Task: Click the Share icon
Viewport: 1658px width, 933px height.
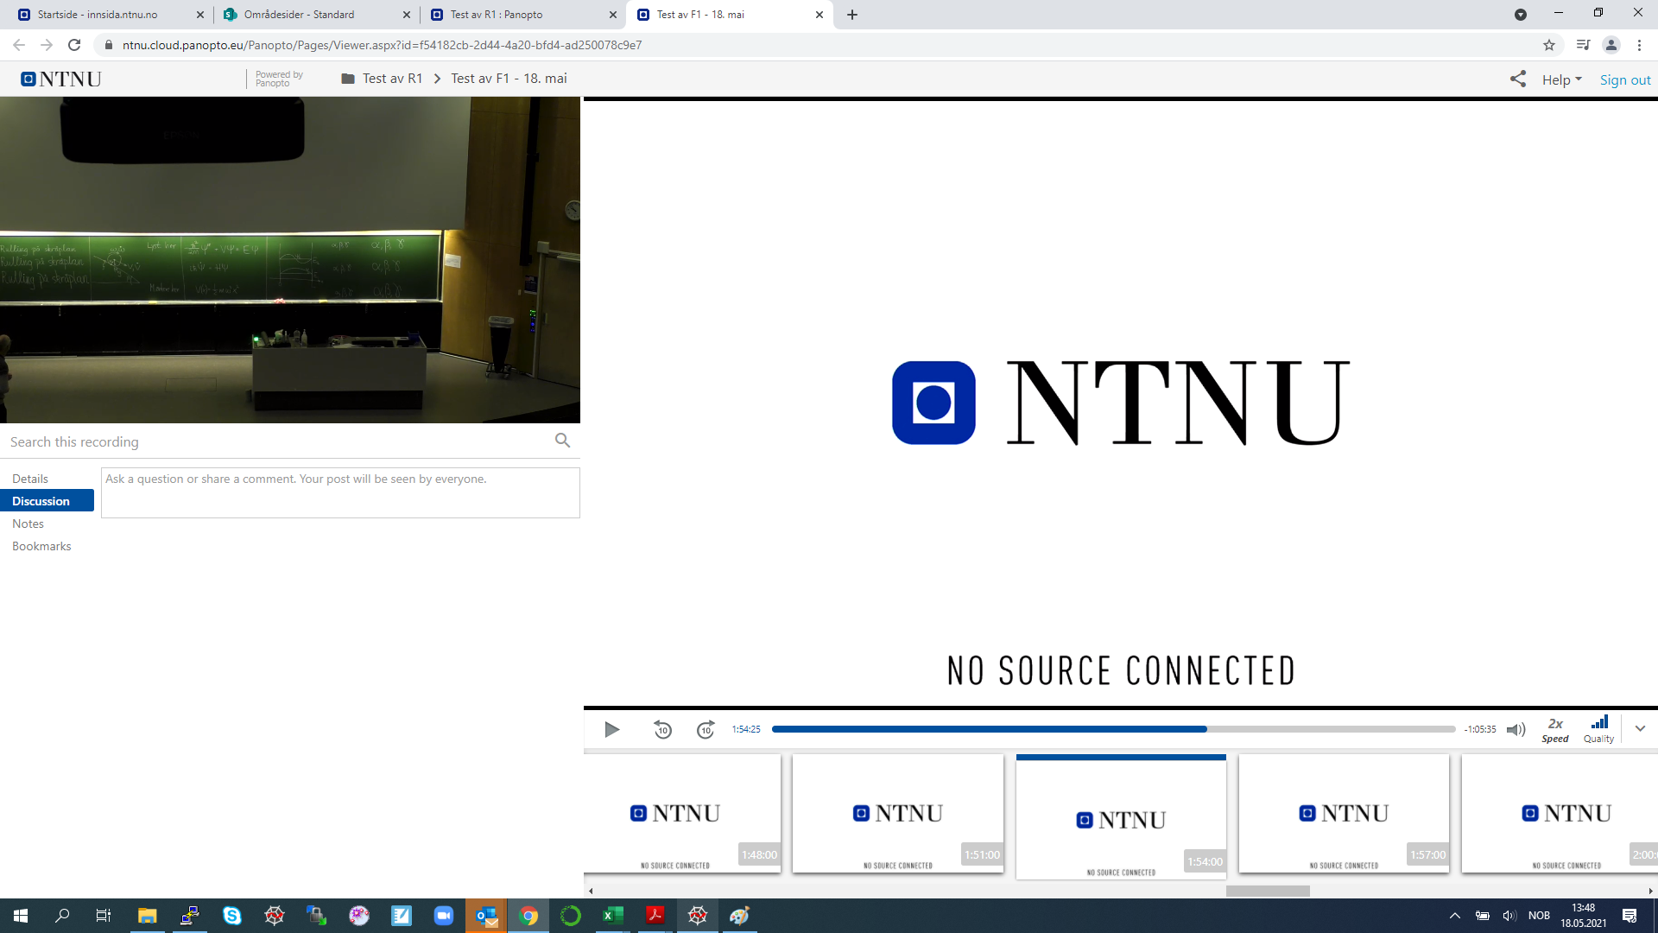Action: [x=1517, y=79]
